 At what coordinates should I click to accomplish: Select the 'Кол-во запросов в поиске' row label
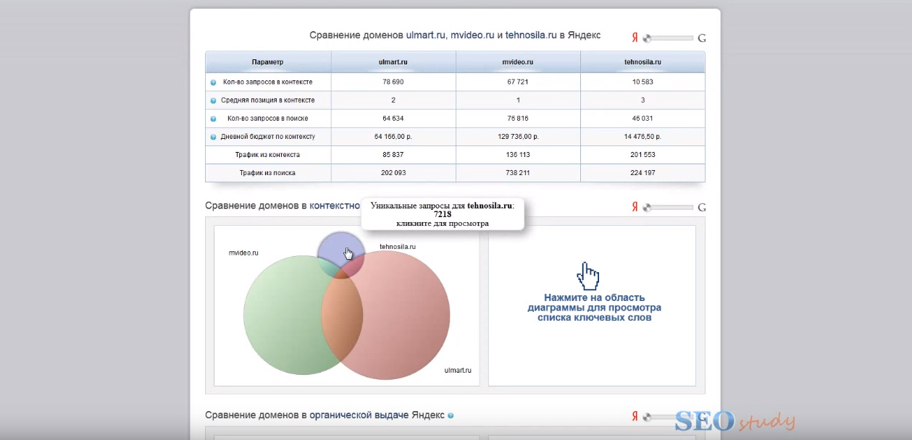tap(267, 119)
